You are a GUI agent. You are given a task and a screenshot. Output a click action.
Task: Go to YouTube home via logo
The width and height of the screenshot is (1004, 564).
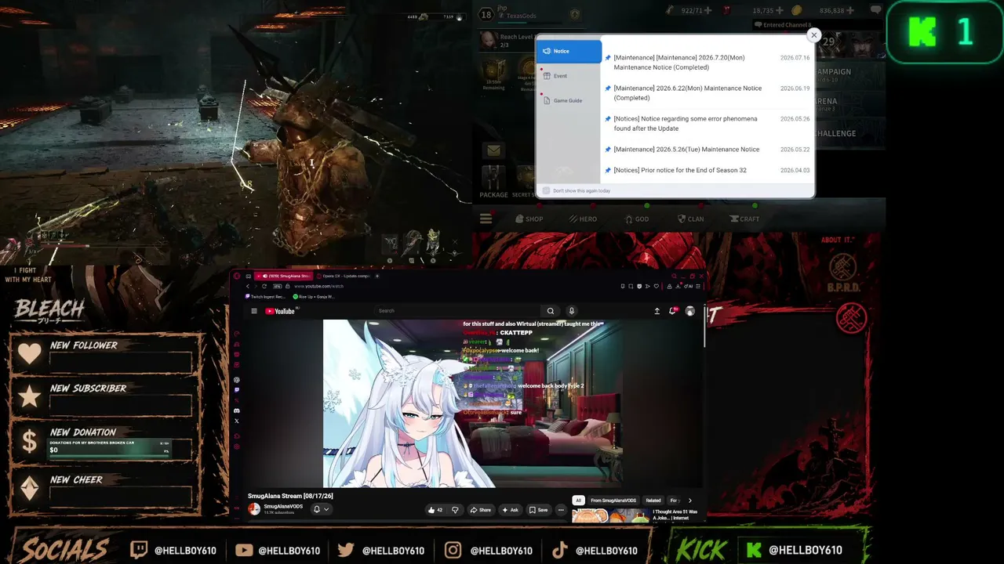click(280, 311)
